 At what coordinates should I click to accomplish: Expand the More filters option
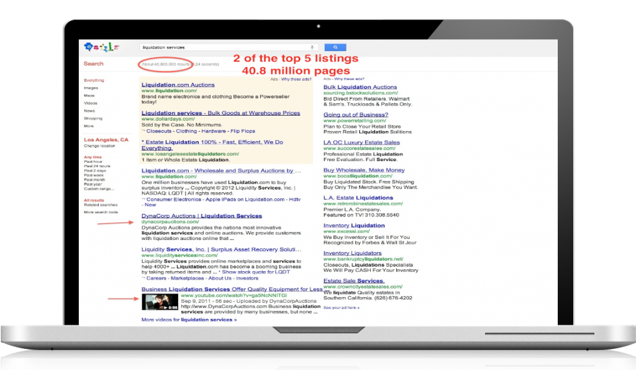click(x=89, y=126)
